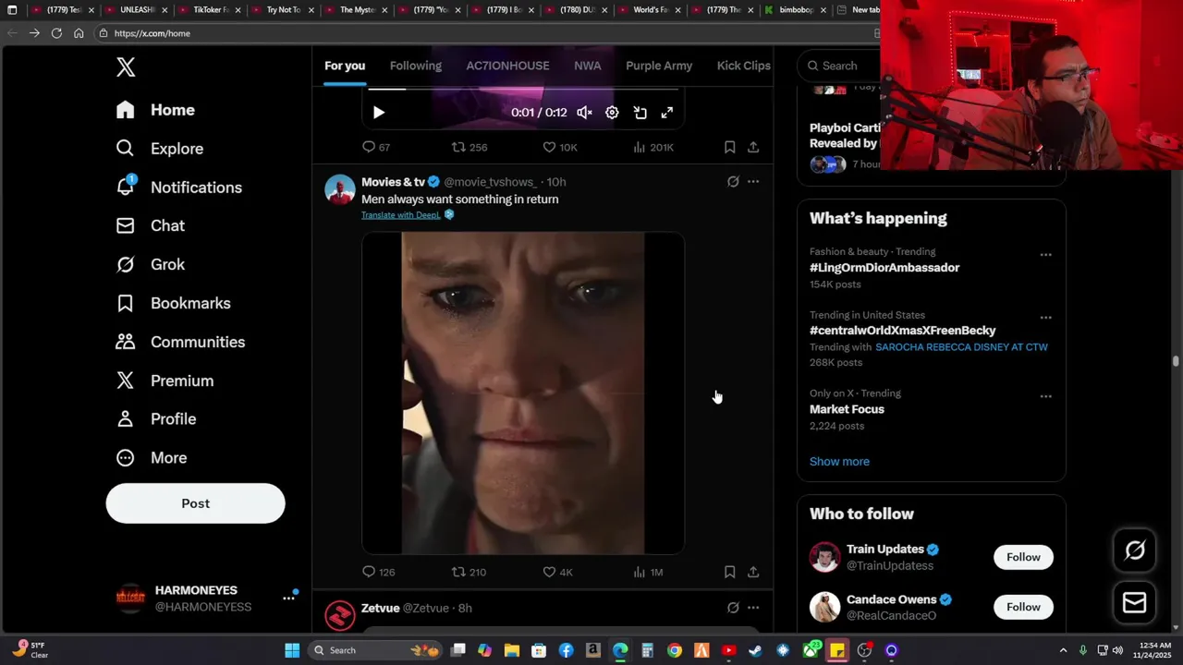1183x665 pixels.
Task: Select the For you tab
Action: point(345,66)
